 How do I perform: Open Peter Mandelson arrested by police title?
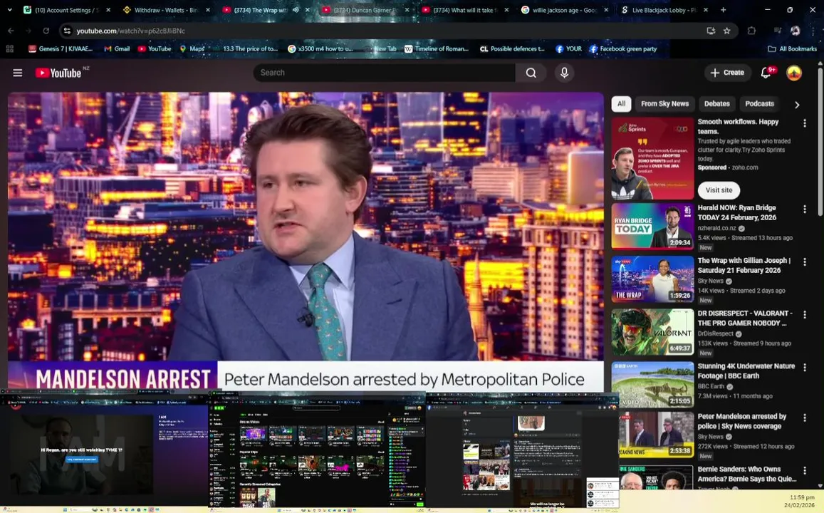(742, 421)
